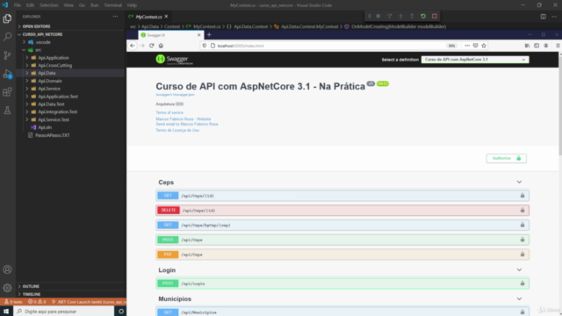Click the debug Step Into button
Image resolution: width=562 pixels, height=316 pixels.
click(400, 16)
